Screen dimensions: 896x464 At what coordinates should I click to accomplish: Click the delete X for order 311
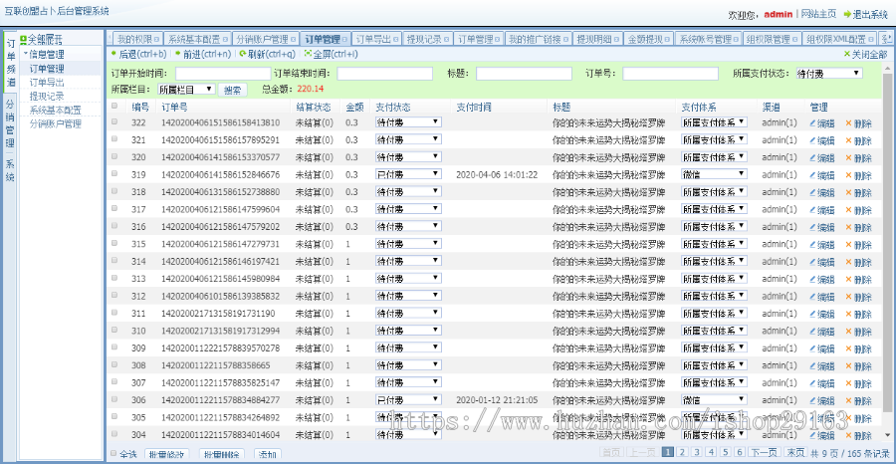pos(848,314)
